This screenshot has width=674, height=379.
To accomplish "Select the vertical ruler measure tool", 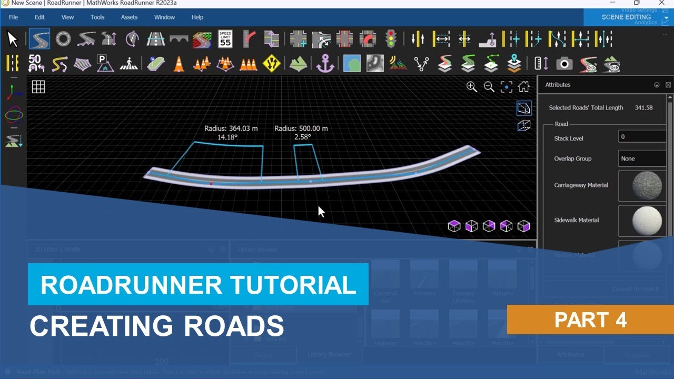I will (541, 64).
